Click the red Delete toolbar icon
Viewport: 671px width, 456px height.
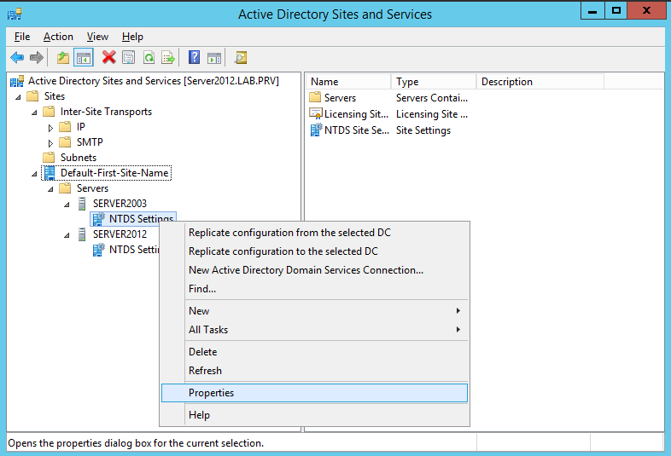click(x=108, y=58)
